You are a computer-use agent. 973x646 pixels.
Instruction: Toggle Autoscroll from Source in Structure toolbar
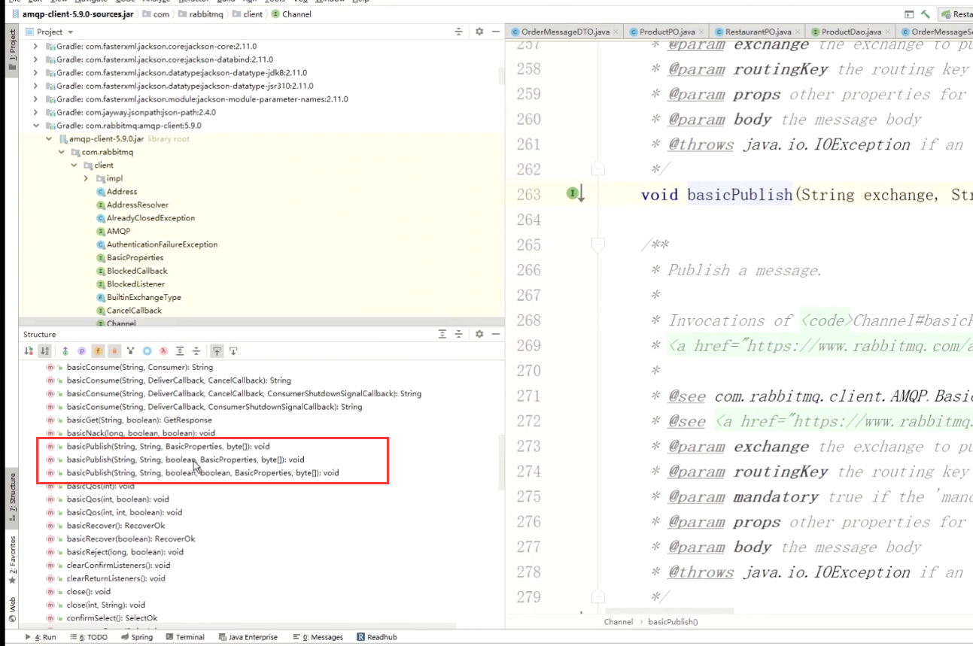pos(233,351)
